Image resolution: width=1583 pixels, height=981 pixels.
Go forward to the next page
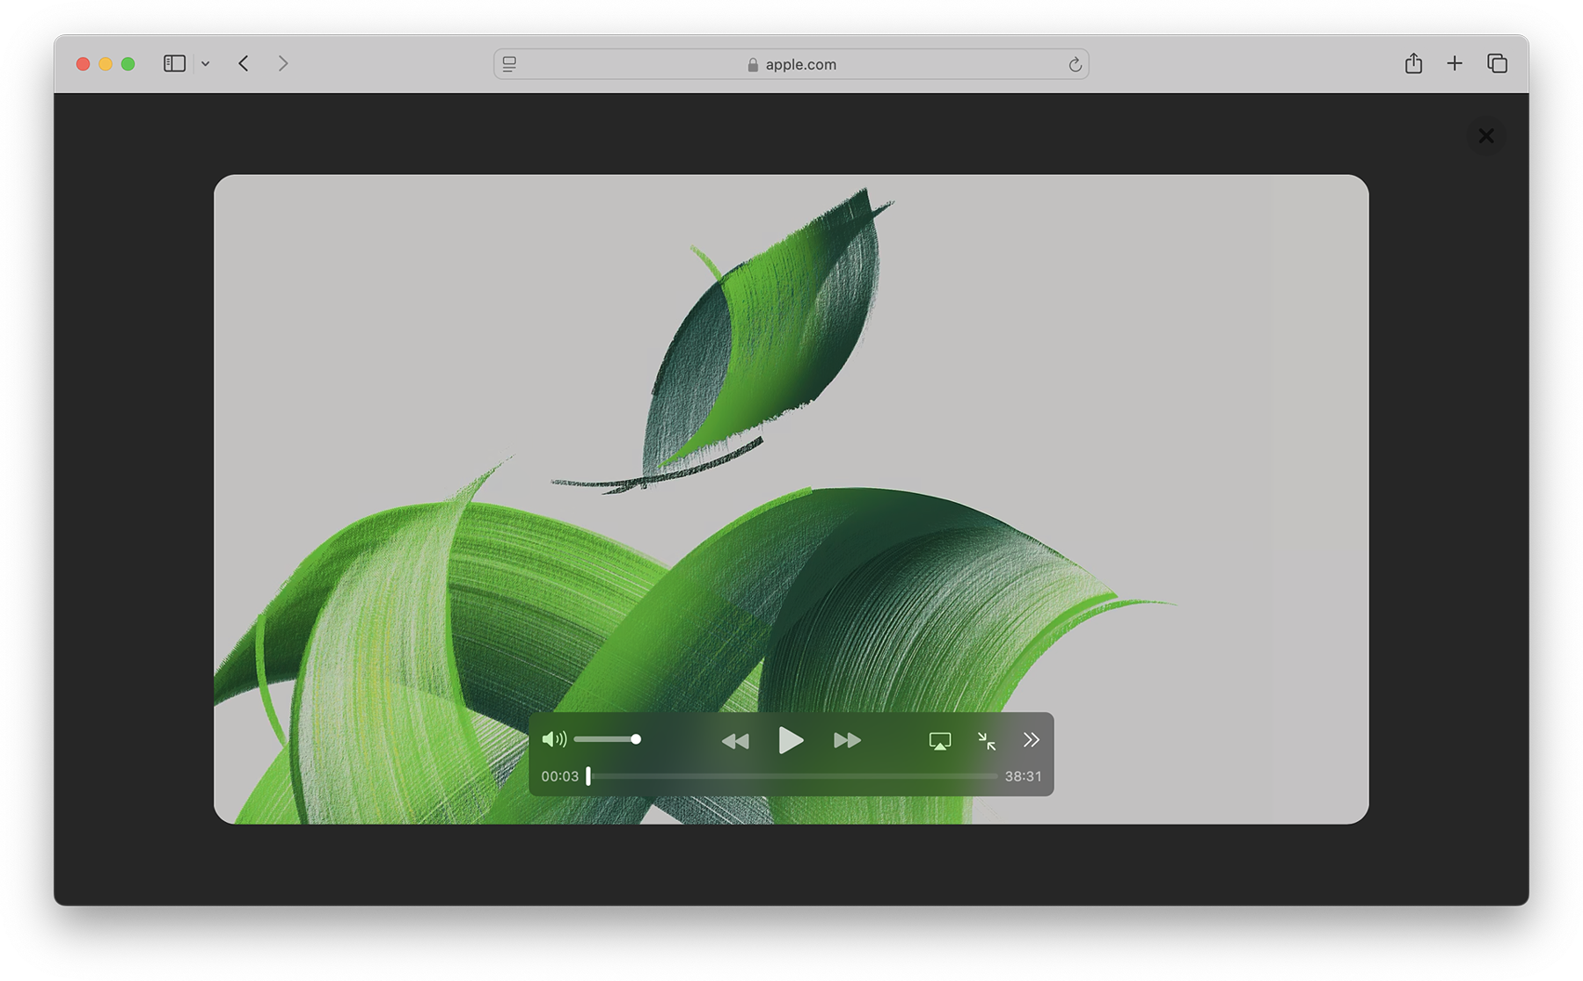coord(282,63)
